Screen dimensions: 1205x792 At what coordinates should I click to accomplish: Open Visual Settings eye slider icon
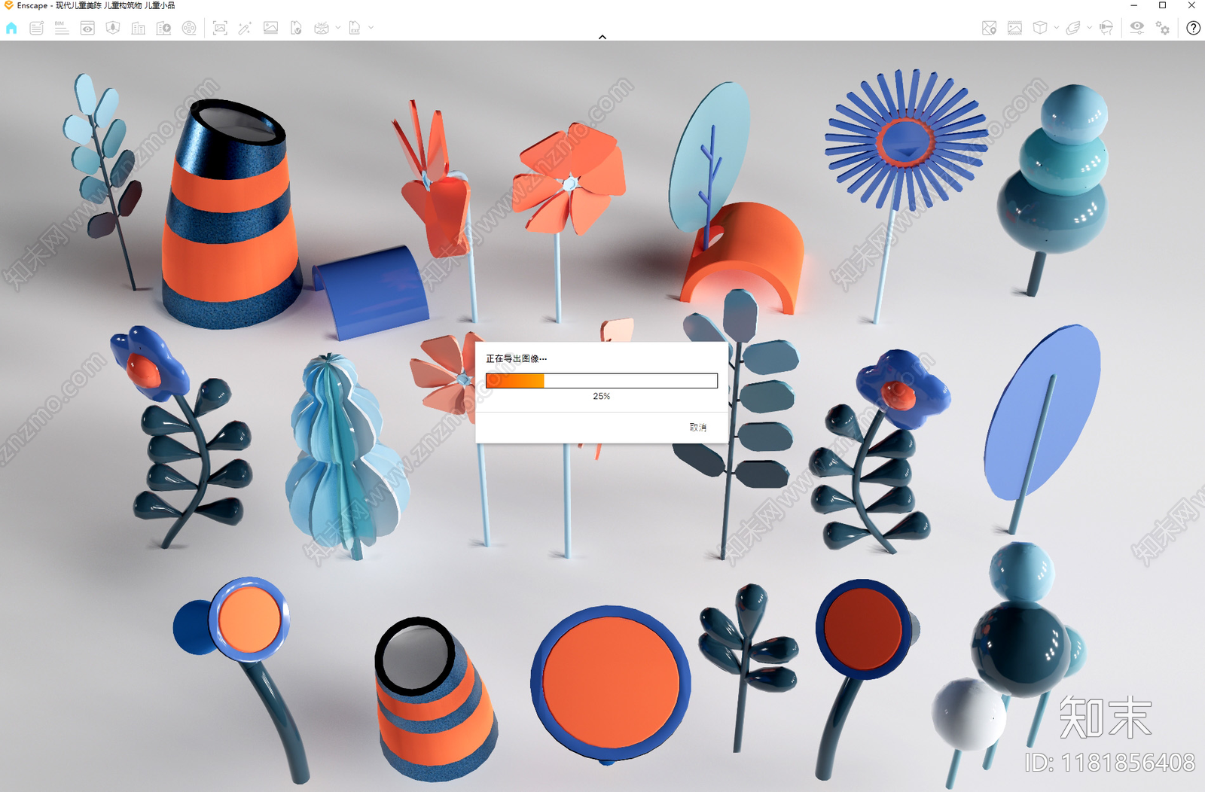point(1137,28)
